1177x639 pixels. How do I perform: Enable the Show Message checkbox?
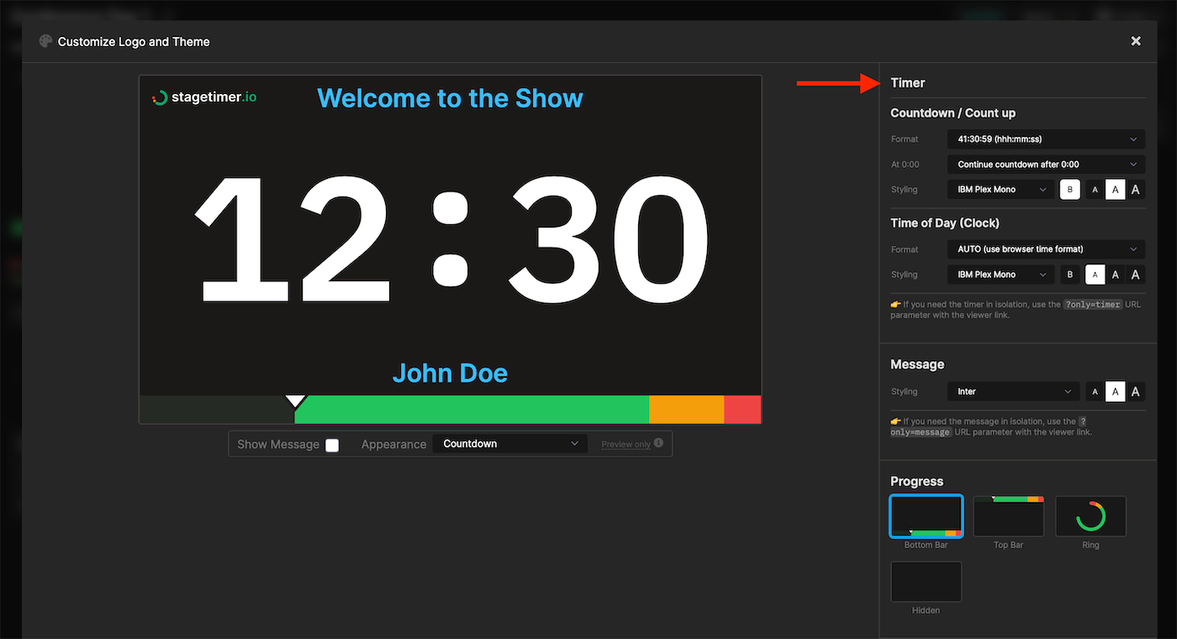point(332,445)
